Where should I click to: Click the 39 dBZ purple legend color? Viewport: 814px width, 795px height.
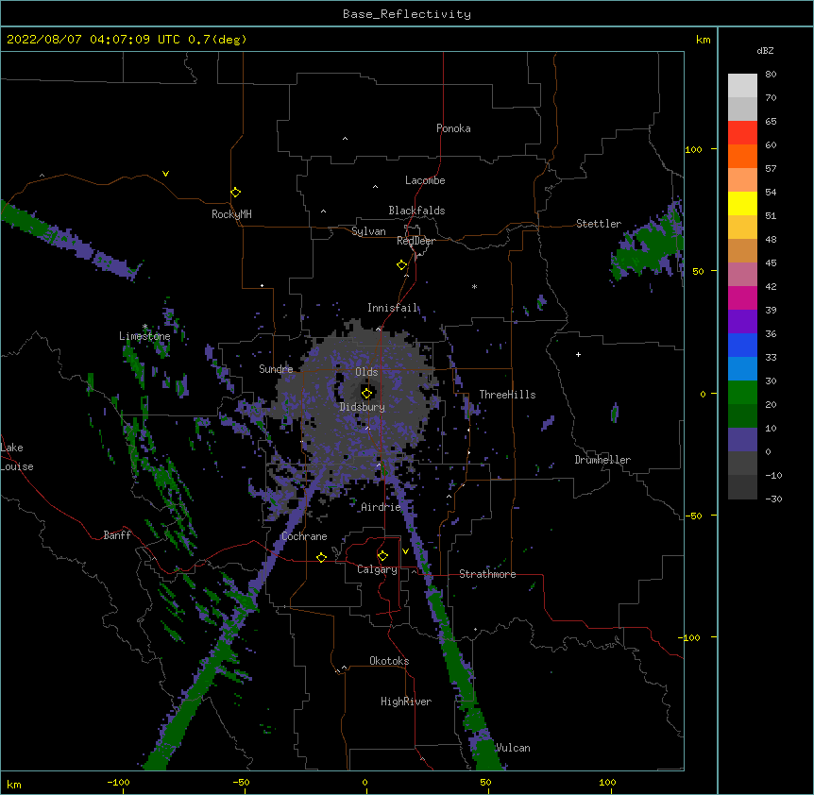[742, 321]
